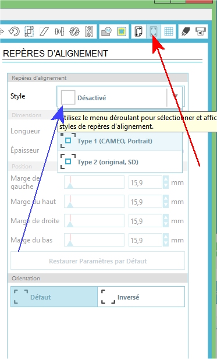
Task: Open the Rotate tool in toolbar
Action: point(14,31)
